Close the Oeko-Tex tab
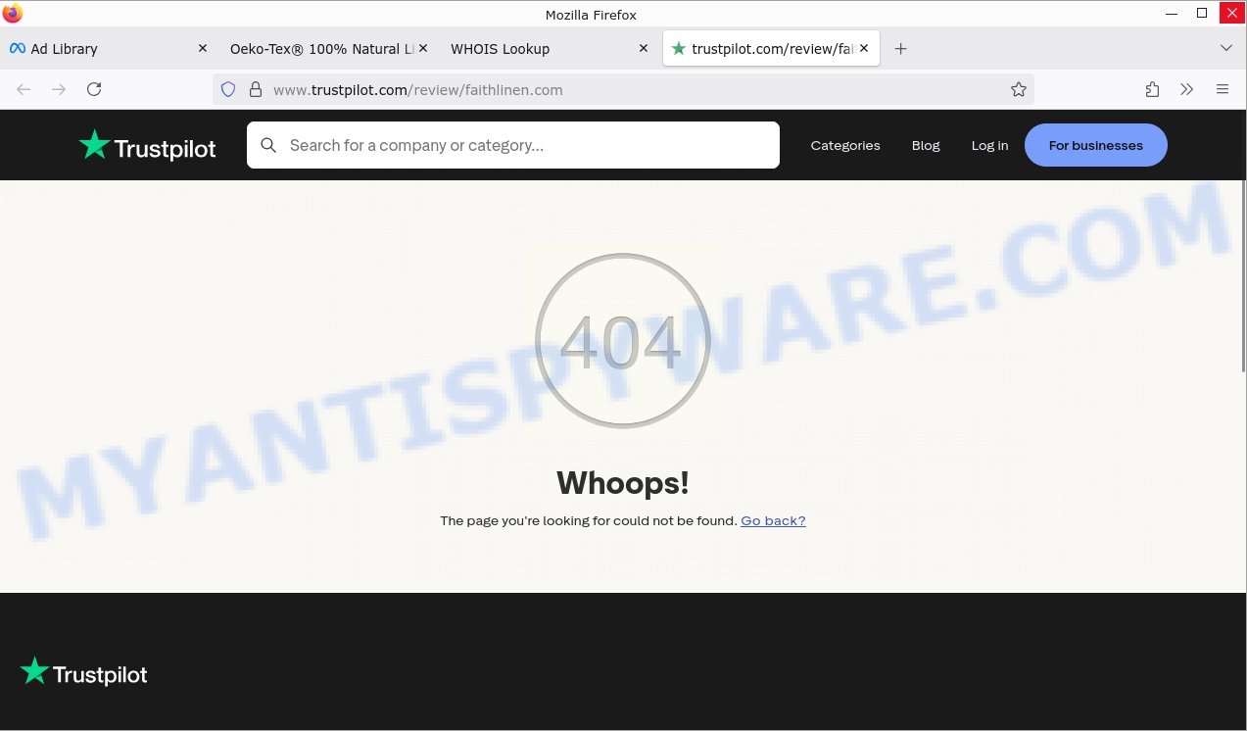 [423, 48]
